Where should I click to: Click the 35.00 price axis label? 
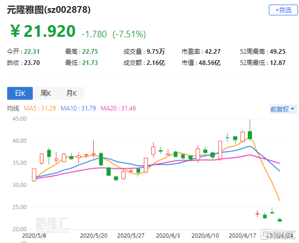pyautogui.click(x=19, y=163)
